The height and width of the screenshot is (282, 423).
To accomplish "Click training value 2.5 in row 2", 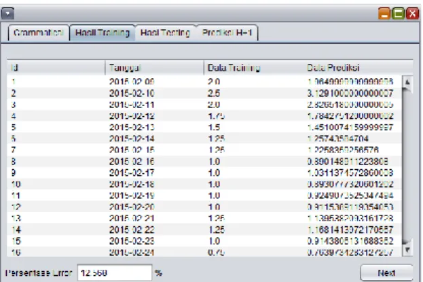I will 214,94.
